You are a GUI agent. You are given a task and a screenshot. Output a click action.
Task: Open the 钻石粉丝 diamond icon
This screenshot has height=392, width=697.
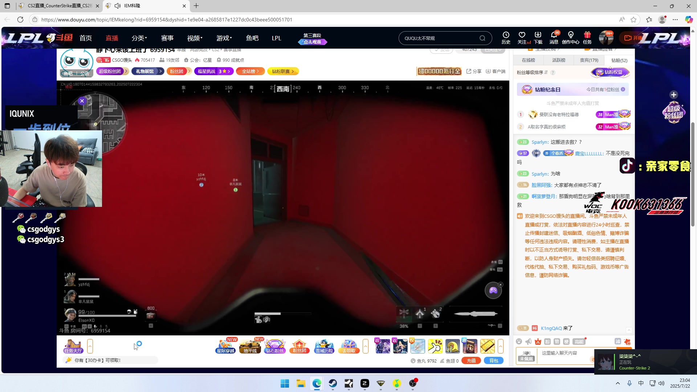coord(275,346)
